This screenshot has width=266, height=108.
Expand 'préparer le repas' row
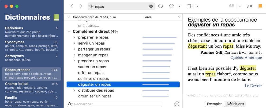coord(74,37)
